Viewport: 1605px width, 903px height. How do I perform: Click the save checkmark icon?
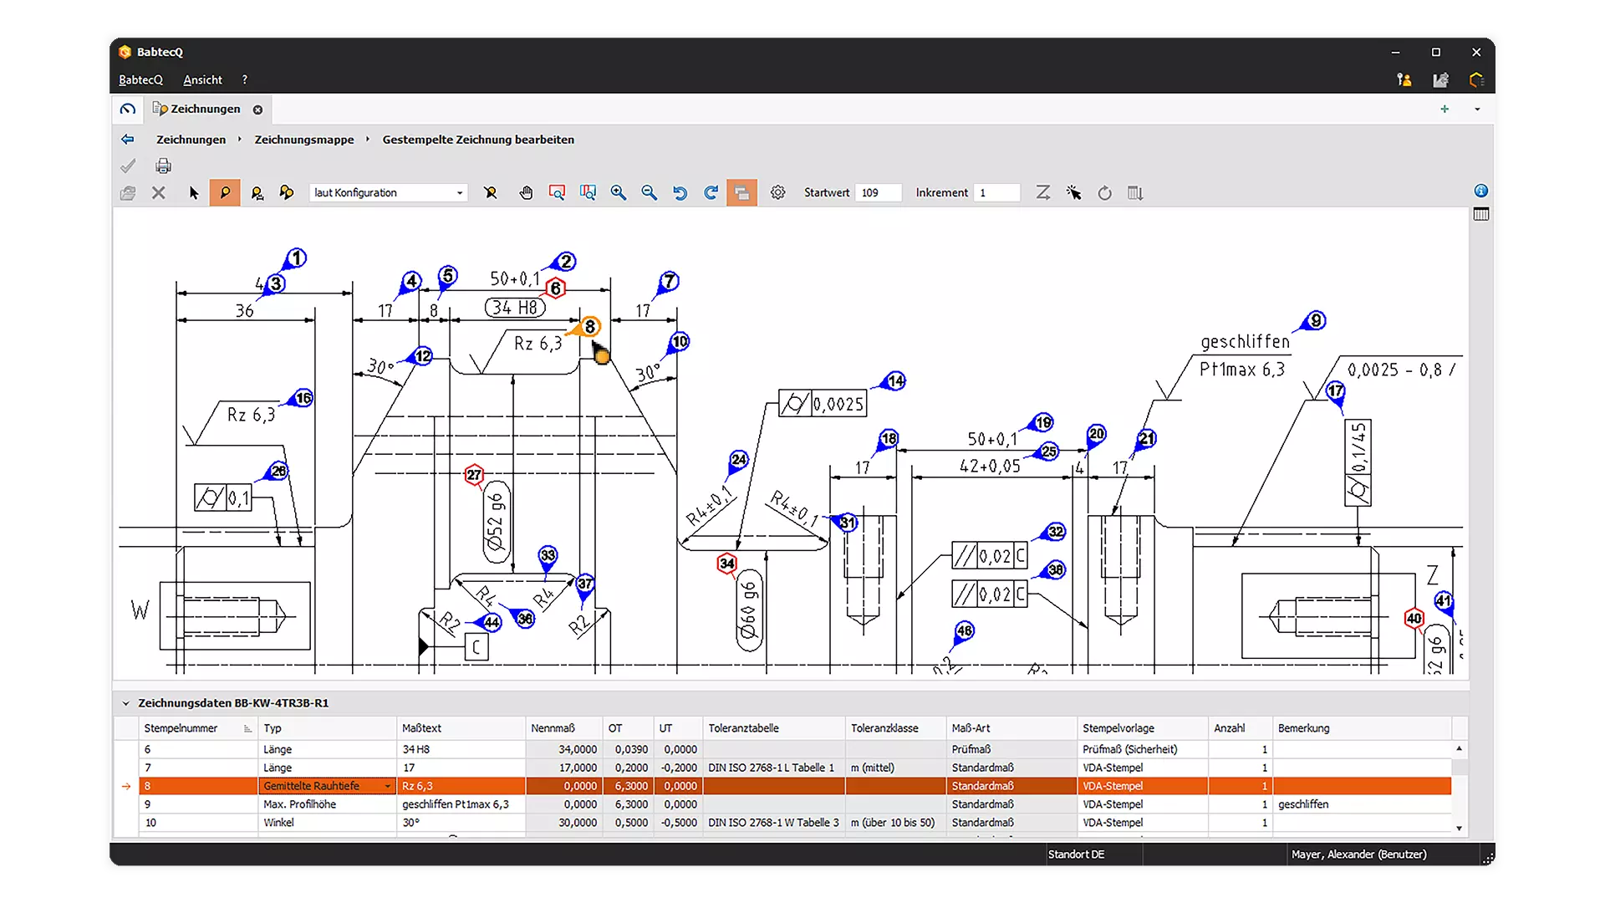[x=128, y=166]
